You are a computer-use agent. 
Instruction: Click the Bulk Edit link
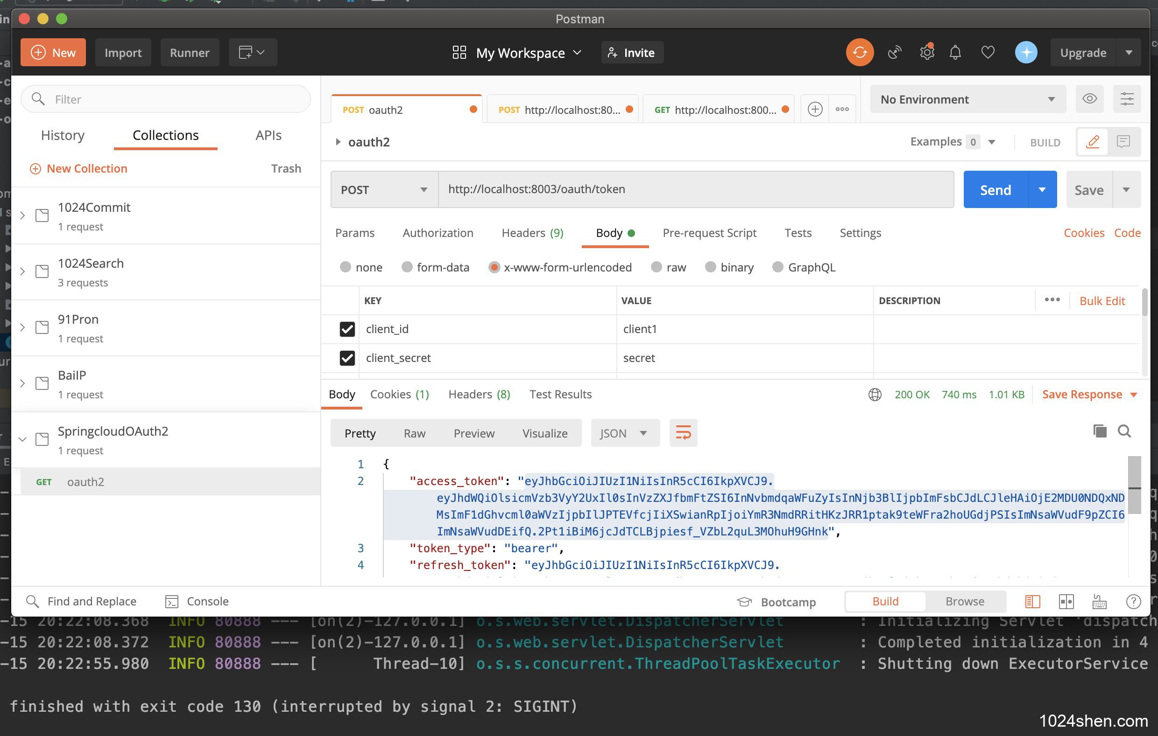click(x=1102, y=301)
